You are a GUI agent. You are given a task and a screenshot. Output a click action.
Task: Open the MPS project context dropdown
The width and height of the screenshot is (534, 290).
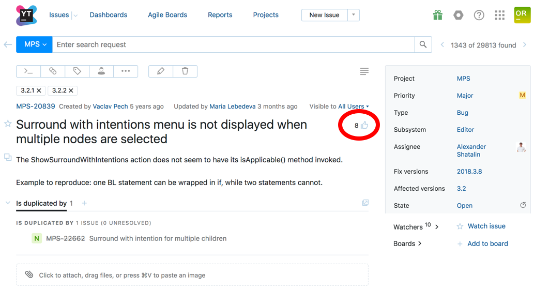(35, 44)
